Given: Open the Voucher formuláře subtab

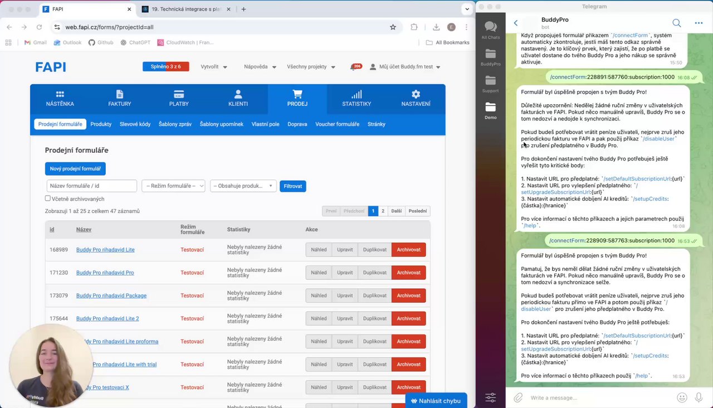Looking at the screenshot, I should click(337, 124).
